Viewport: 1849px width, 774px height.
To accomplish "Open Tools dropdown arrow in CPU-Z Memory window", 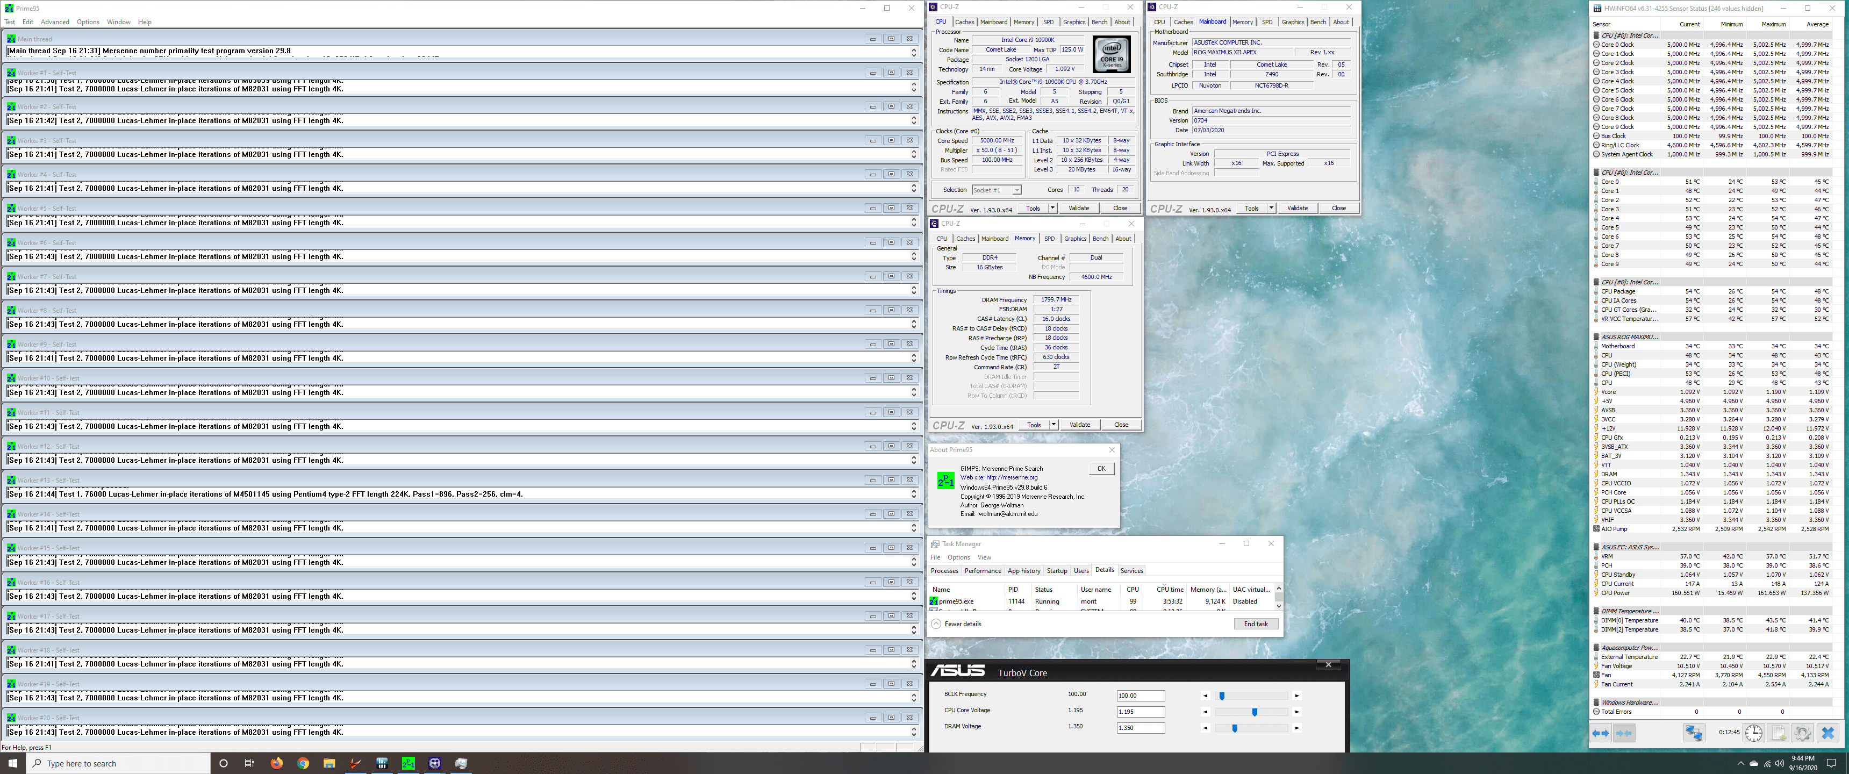I will [1053, 425].
